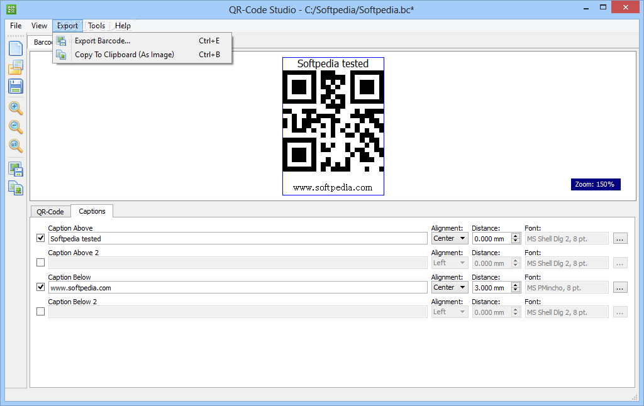
Task: Click Caption Below distance value field
Action: (492, 287)
